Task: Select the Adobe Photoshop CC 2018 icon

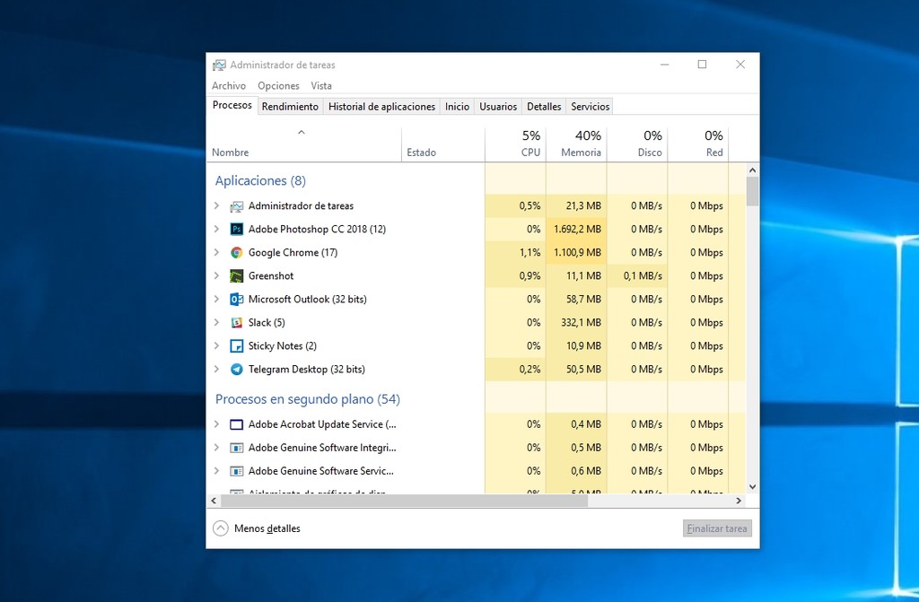Action: 236,229
